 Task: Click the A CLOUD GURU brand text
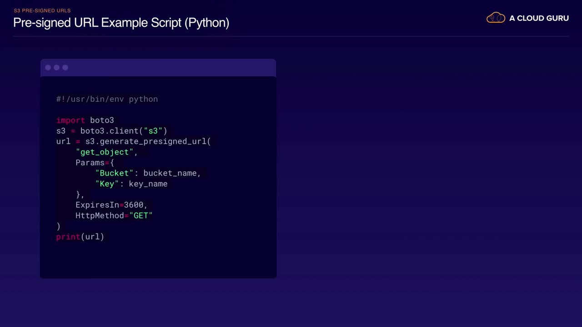coord(539,18)
